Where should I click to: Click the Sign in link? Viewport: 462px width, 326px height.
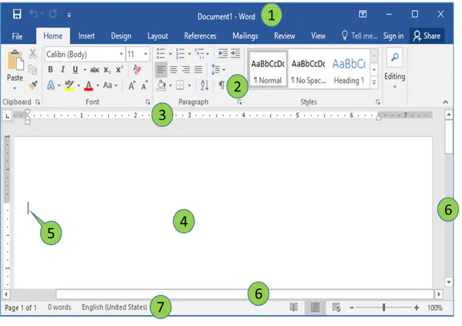tap(393, 36)
